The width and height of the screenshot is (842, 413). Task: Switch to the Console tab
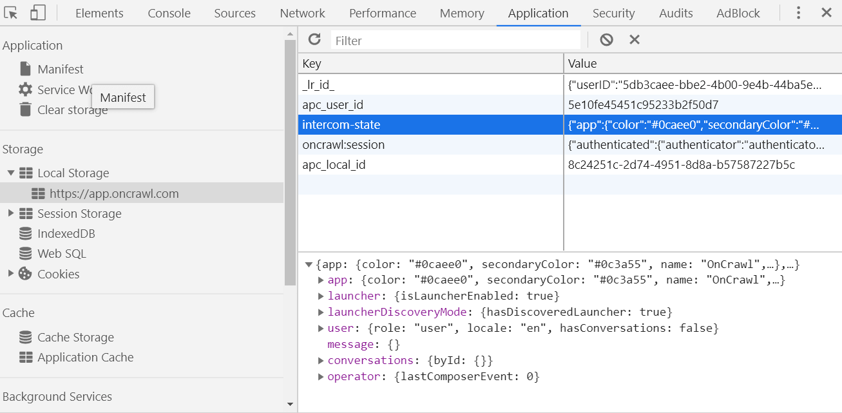[x=169, y=13]
